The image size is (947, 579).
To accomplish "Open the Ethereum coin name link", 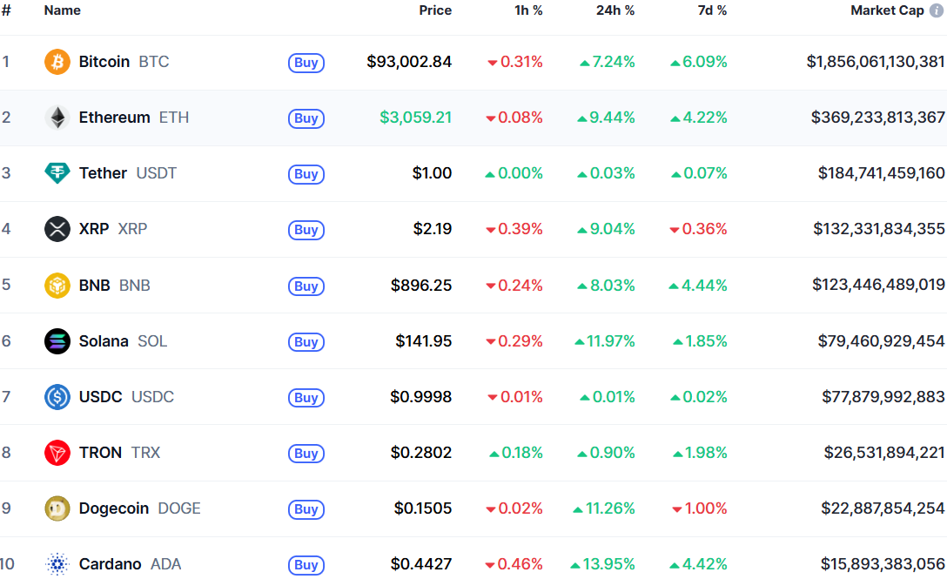I will point(114,118).
